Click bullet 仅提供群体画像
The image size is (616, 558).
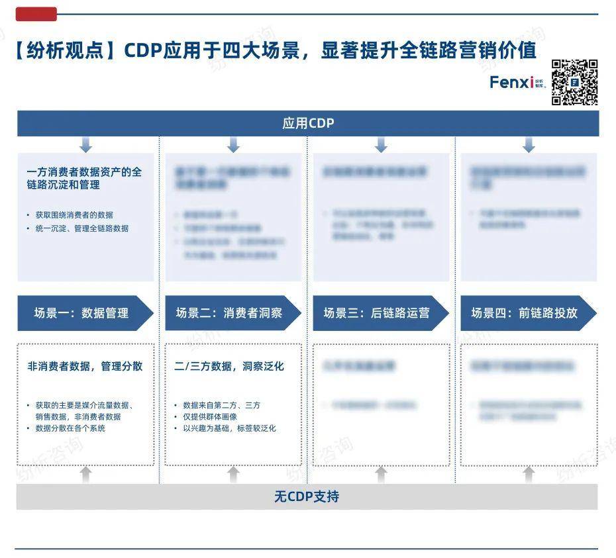click(x=210, y=416)
